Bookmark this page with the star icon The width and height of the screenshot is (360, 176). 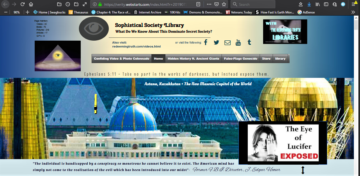click(x=224, y=4)
